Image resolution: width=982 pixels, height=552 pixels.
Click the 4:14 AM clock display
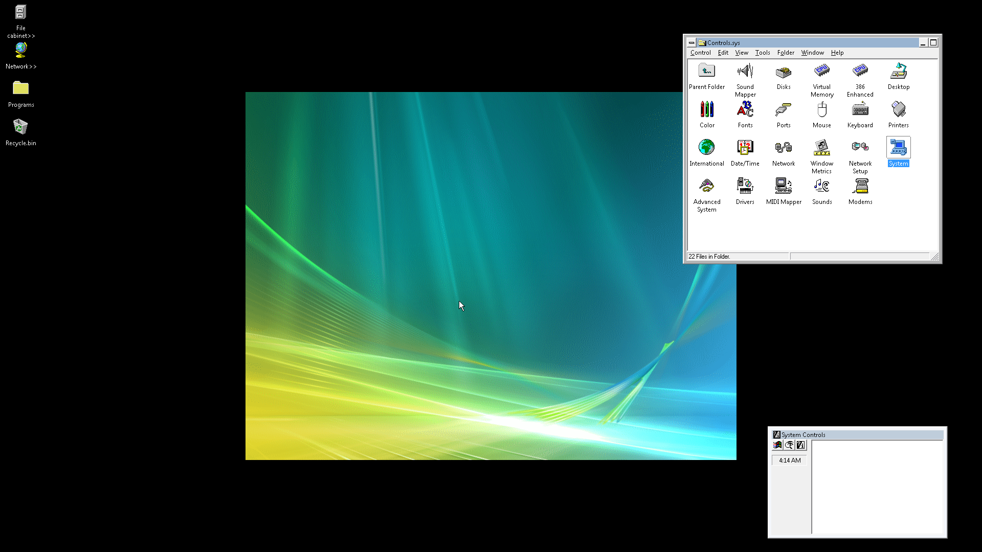790,461
